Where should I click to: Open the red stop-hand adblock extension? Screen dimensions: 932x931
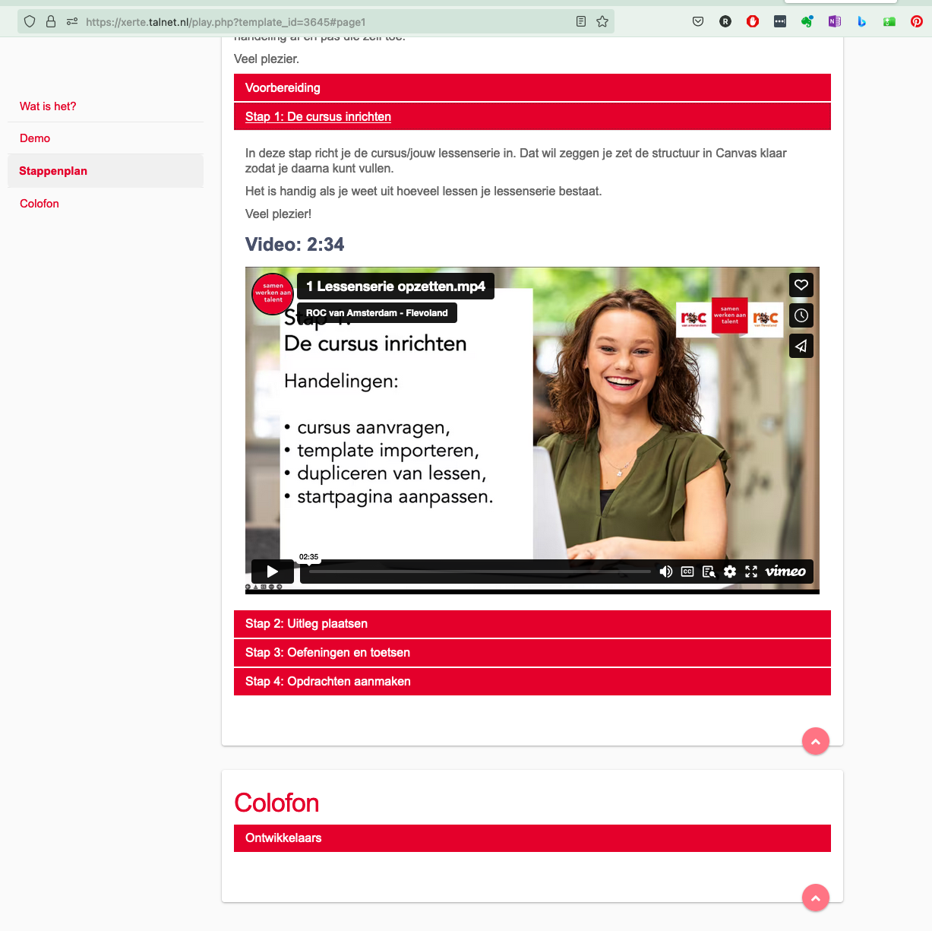(x=753, y=21)
